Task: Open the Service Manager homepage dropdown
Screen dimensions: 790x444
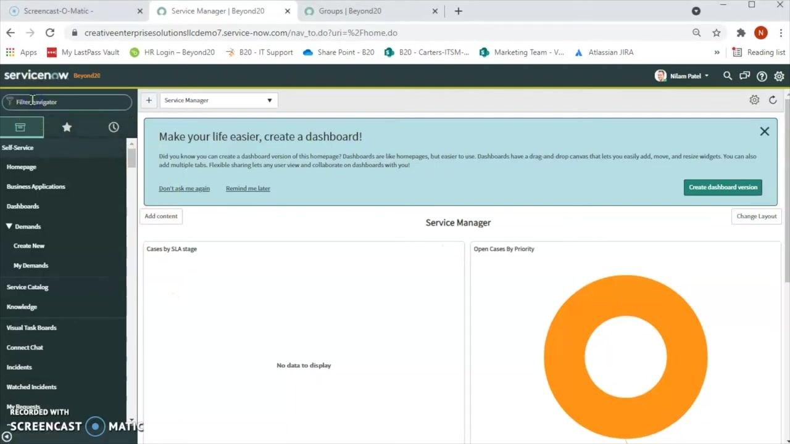Action: click(218, 100)
